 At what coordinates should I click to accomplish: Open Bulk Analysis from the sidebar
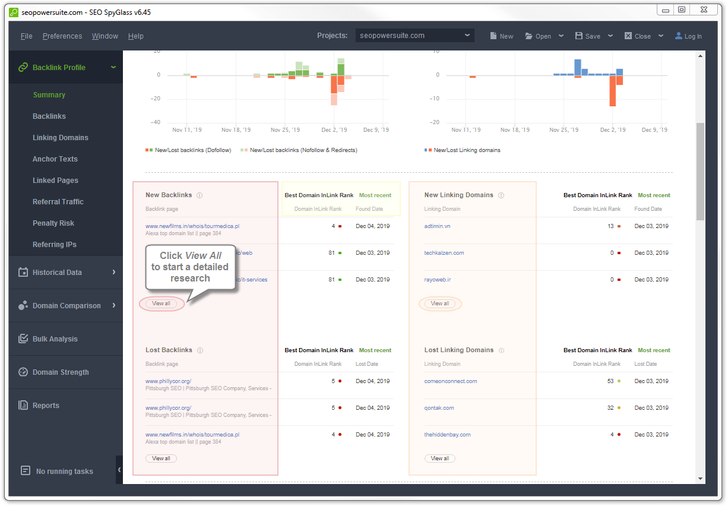pyautogui.click(x=55, y=339)
